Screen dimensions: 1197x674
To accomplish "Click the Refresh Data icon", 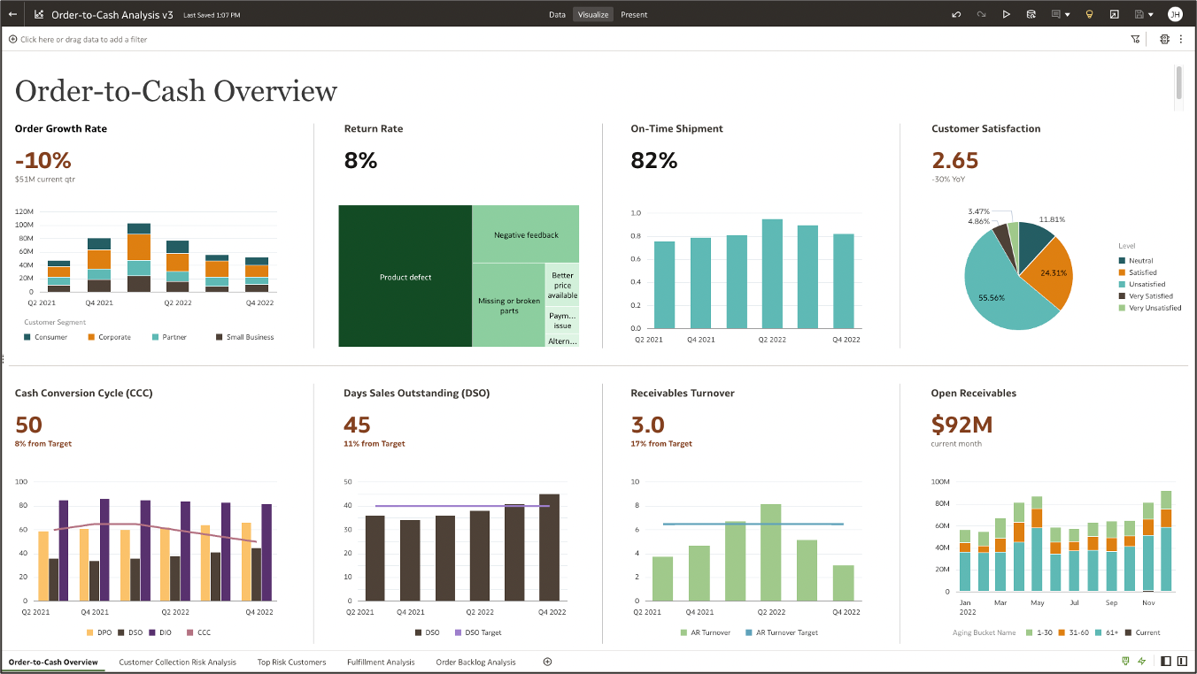I will 1031,14.
